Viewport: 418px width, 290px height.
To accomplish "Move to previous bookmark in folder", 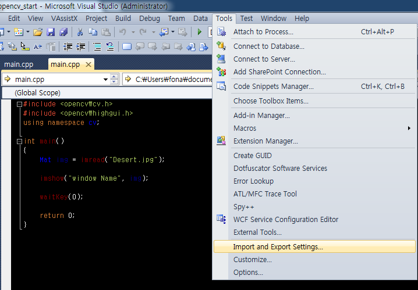I will [x=165, y=47].
